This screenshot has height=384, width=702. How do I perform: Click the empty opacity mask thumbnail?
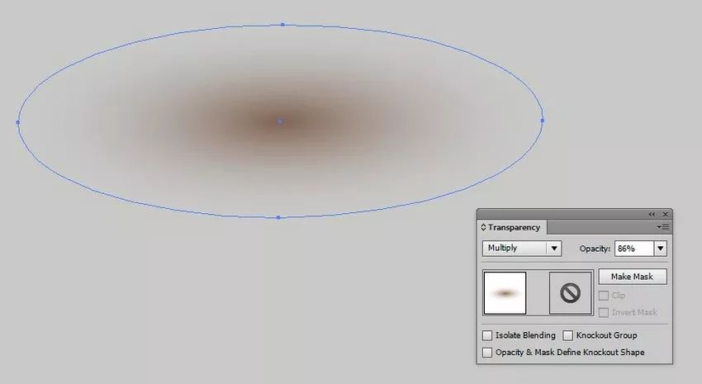571,293
